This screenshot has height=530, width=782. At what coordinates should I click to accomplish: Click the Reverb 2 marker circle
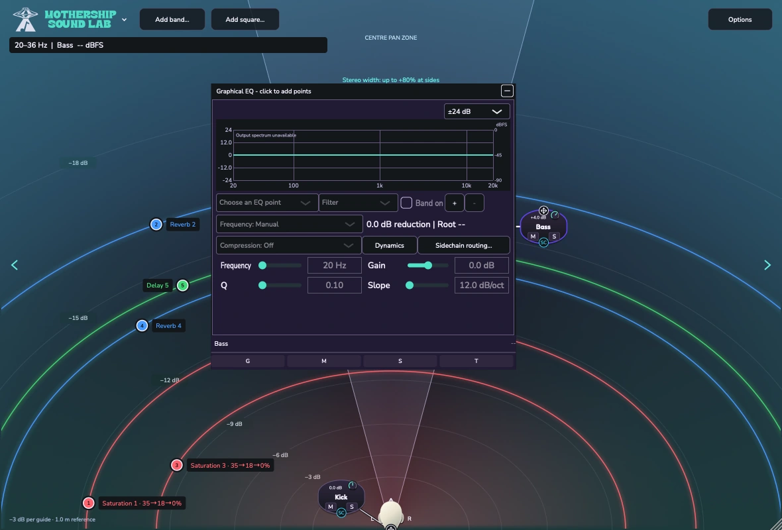(156, 225)
